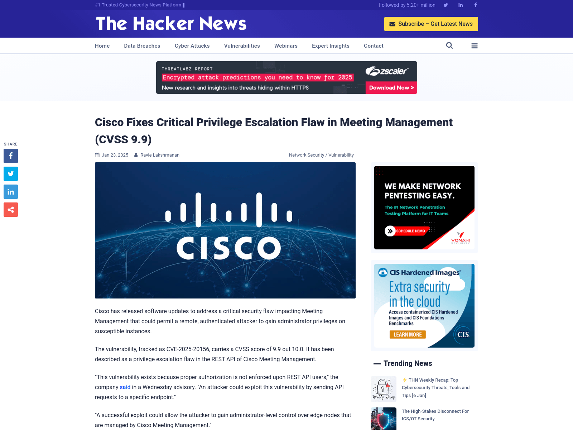Open the red share options button
The height and width of the screenshot is (430, 573).
11,210
